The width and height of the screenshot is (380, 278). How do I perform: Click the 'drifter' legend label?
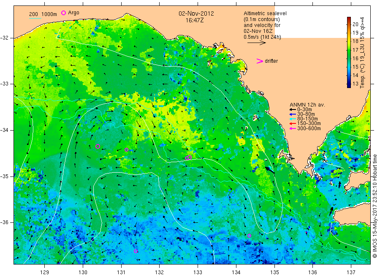coord(271,61)
